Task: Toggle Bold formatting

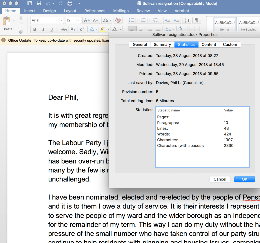Action: (35, 29)
